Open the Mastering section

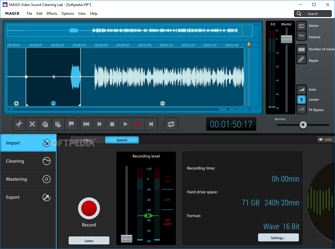(28, 179)
